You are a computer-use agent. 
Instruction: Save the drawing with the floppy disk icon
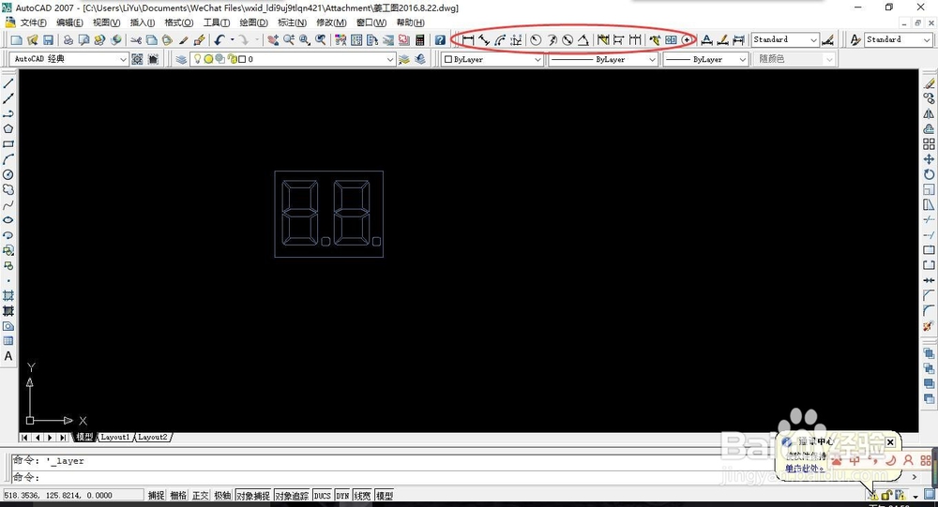pos(49,40)
